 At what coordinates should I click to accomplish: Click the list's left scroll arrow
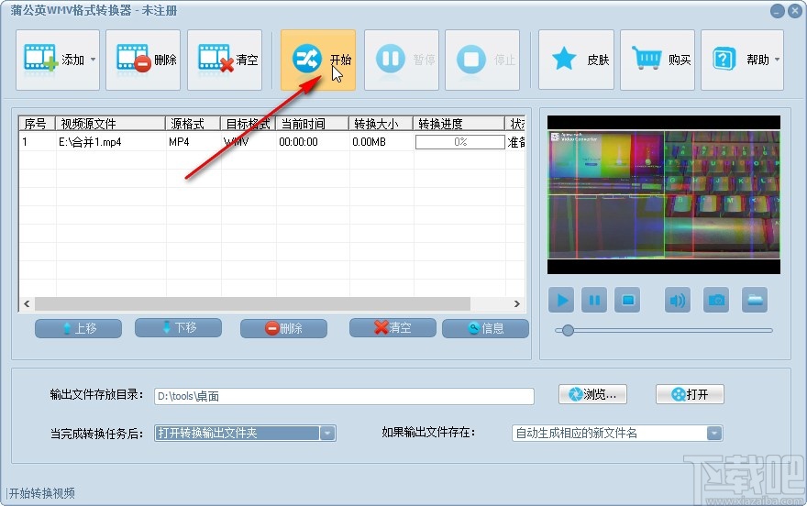[x=27, y=304]
